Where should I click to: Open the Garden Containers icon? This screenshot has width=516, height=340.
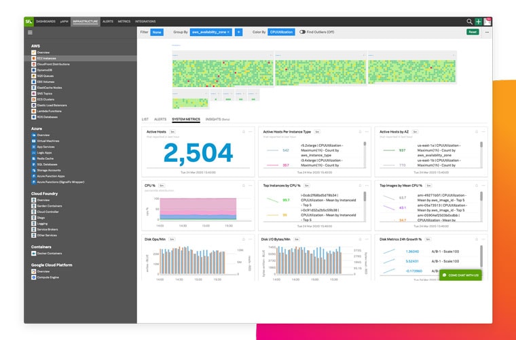click(x=33, y=206)
